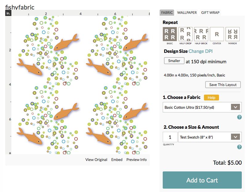Switch to the Wallpaper tab
247x192 pixels.
coord(187,13)
